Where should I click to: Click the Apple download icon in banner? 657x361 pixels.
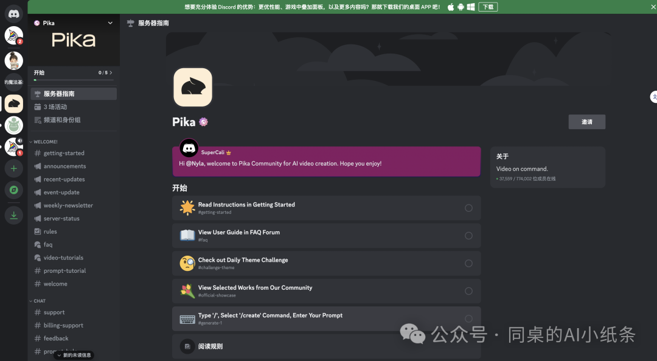click(x=451, y=7)
